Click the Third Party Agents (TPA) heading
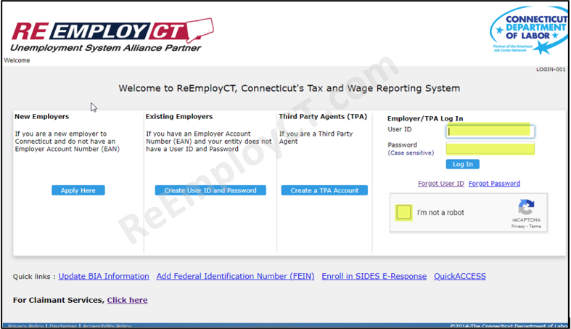The width and height of the screenshot is (571, 329). tap(323, 117)
